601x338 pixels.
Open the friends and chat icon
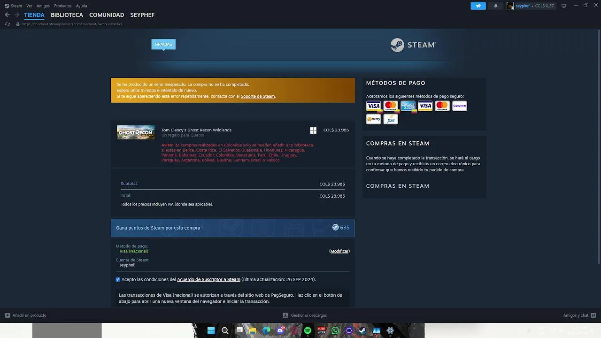tap(593, 315)
